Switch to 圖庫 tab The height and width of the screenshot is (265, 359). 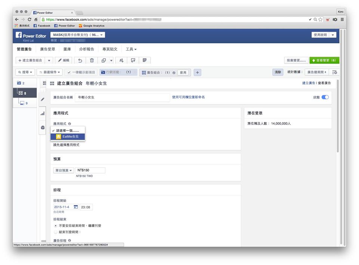coord(67,49)
